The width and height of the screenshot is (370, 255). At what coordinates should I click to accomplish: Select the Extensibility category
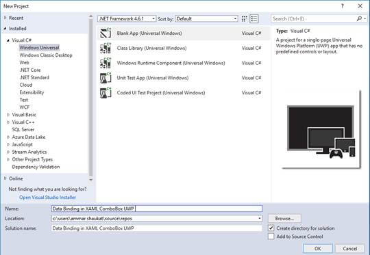(32, 92)
